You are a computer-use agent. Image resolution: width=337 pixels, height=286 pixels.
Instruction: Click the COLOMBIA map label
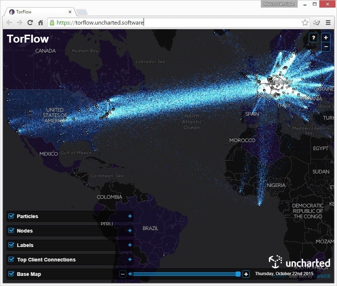(109, 197)
